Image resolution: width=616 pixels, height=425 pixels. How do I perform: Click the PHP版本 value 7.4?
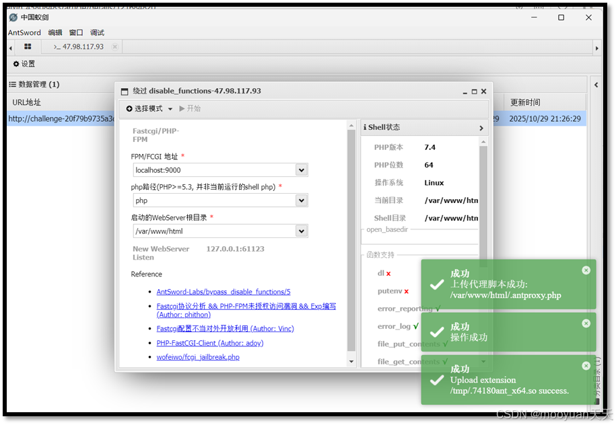[x=430, y=147]
